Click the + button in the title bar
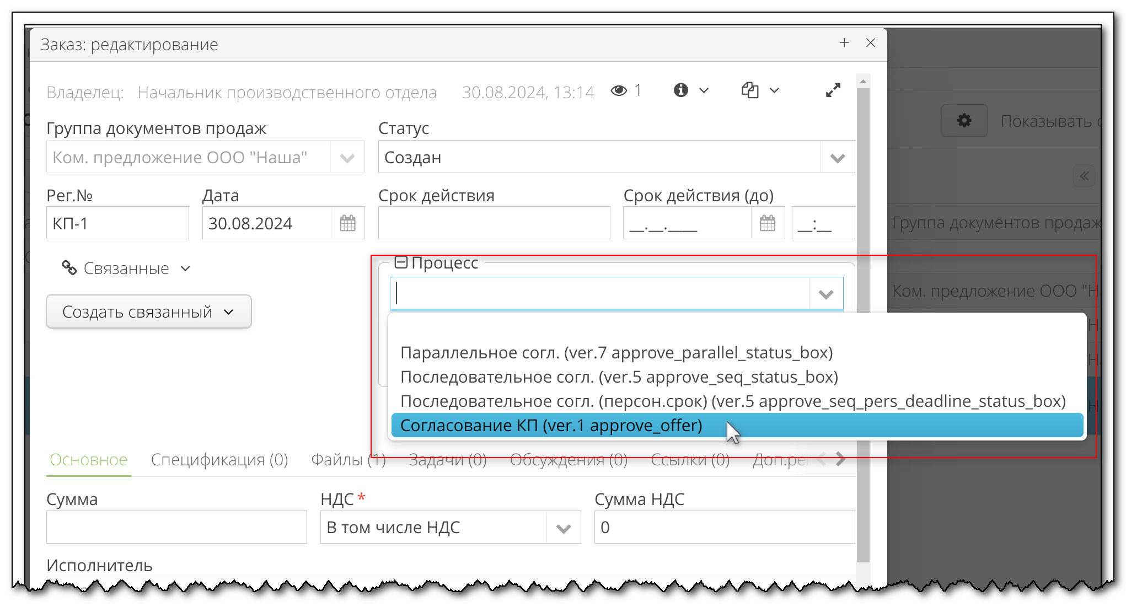1126x607 pixels. [844, 42]
